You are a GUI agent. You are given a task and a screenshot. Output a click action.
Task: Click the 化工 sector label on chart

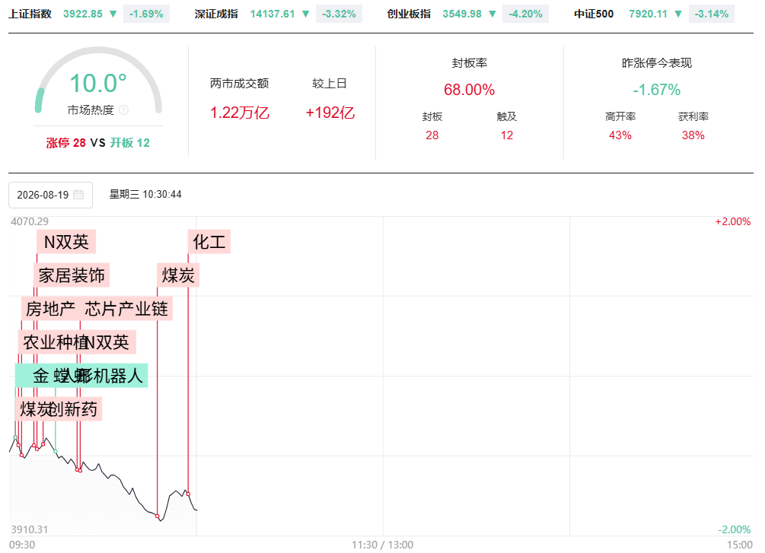pos(209,242)
